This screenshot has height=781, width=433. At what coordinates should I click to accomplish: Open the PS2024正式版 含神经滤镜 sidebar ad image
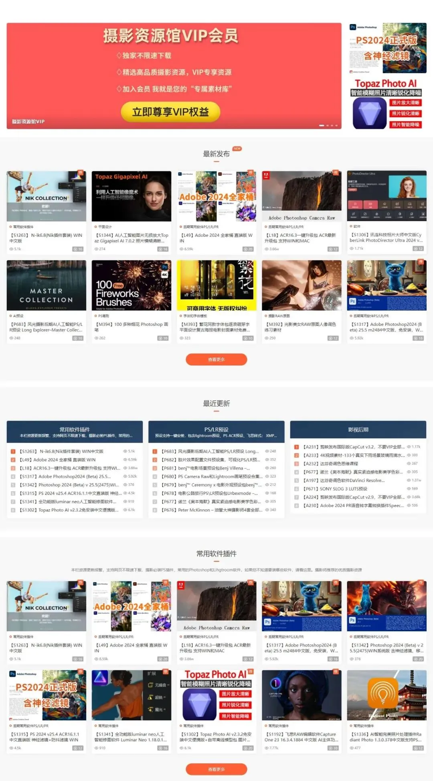(x=387, y=48)
